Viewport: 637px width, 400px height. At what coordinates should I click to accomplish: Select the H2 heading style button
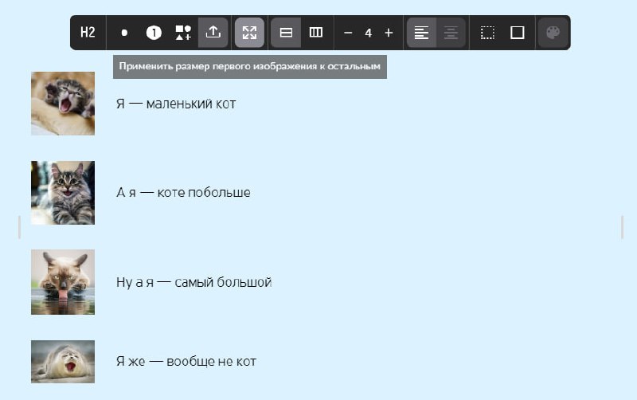tap(88, 33)
